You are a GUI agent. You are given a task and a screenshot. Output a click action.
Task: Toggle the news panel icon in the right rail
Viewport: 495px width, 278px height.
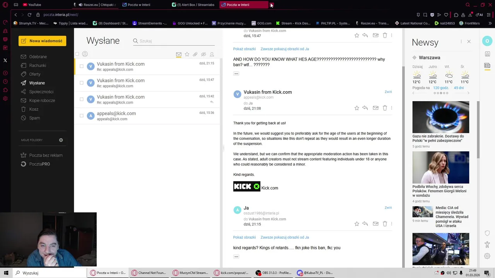(487, 66)
